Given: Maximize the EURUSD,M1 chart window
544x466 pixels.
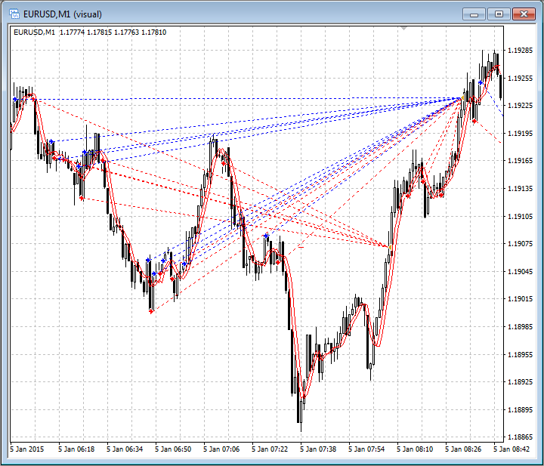Looking at the screenshot, I should pos(499,14).
